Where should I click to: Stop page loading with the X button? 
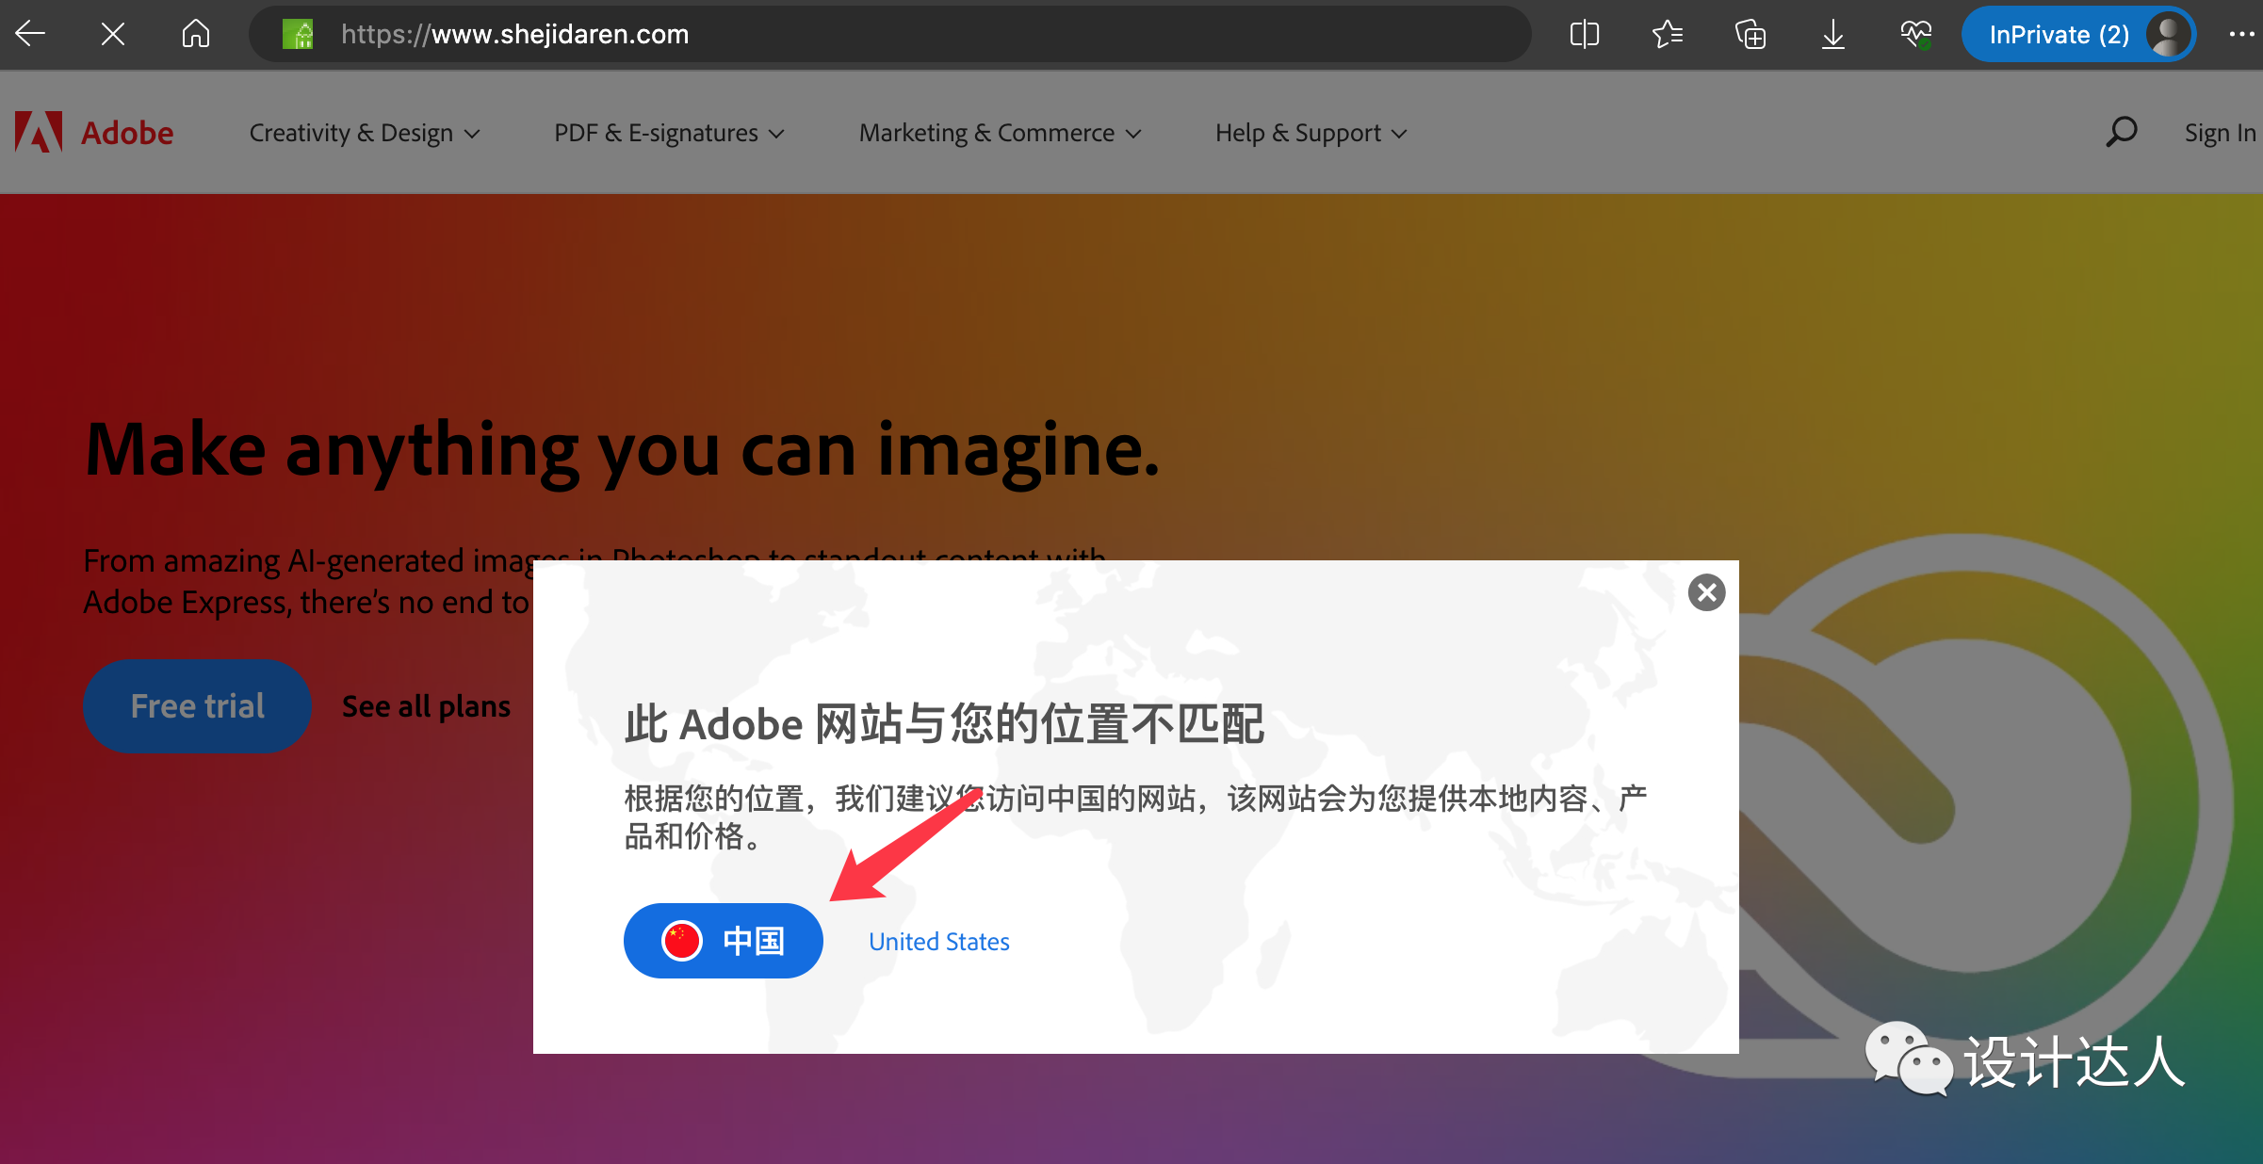tap(113, 35)
